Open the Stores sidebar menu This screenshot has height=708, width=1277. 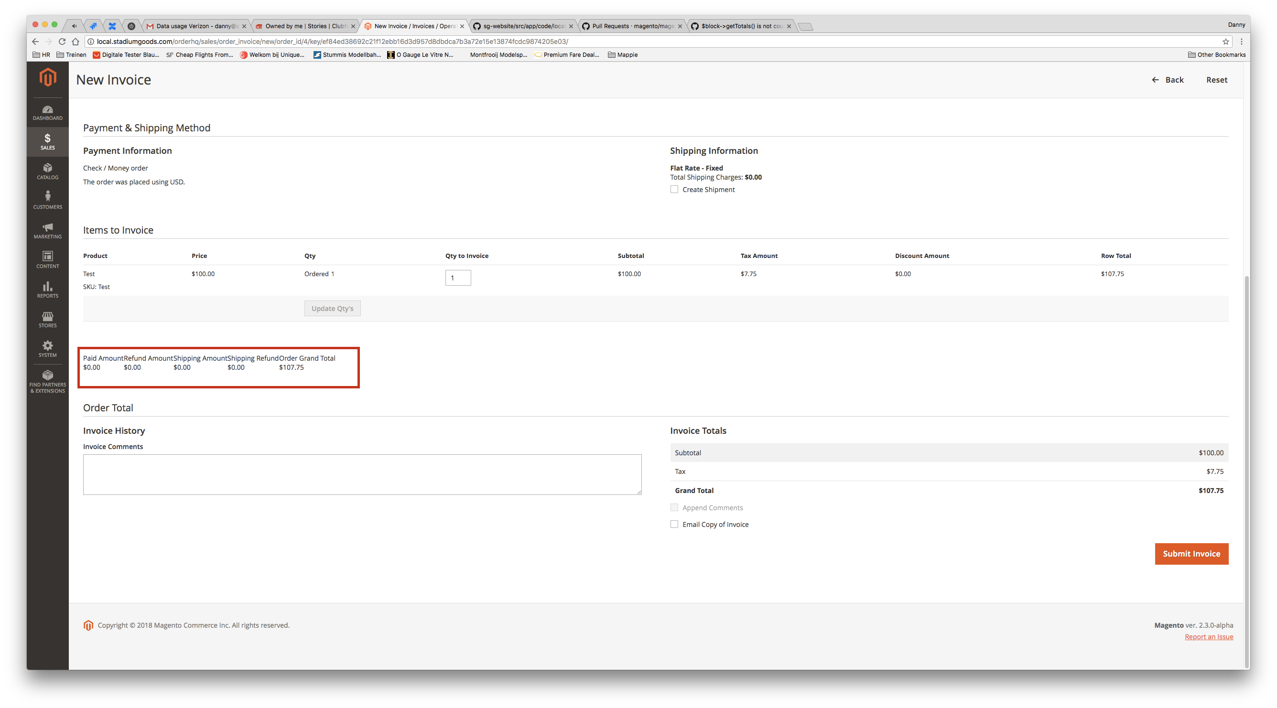pos(48,320)
